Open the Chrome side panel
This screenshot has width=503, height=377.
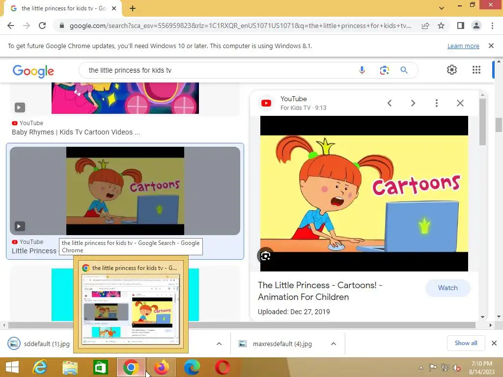[x=461, y=26]
